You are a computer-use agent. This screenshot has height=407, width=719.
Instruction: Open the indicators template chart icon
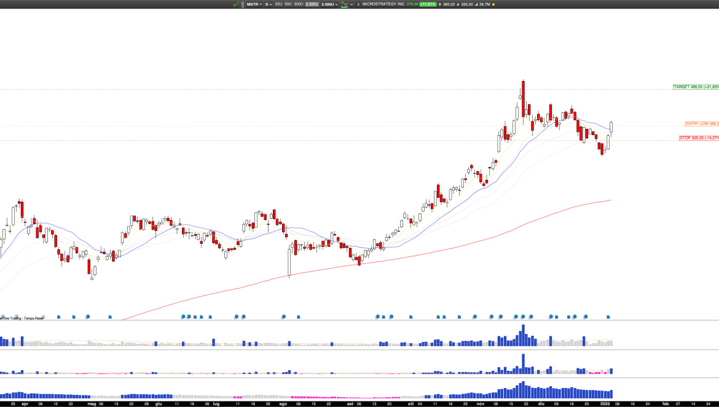coord(344,4)
